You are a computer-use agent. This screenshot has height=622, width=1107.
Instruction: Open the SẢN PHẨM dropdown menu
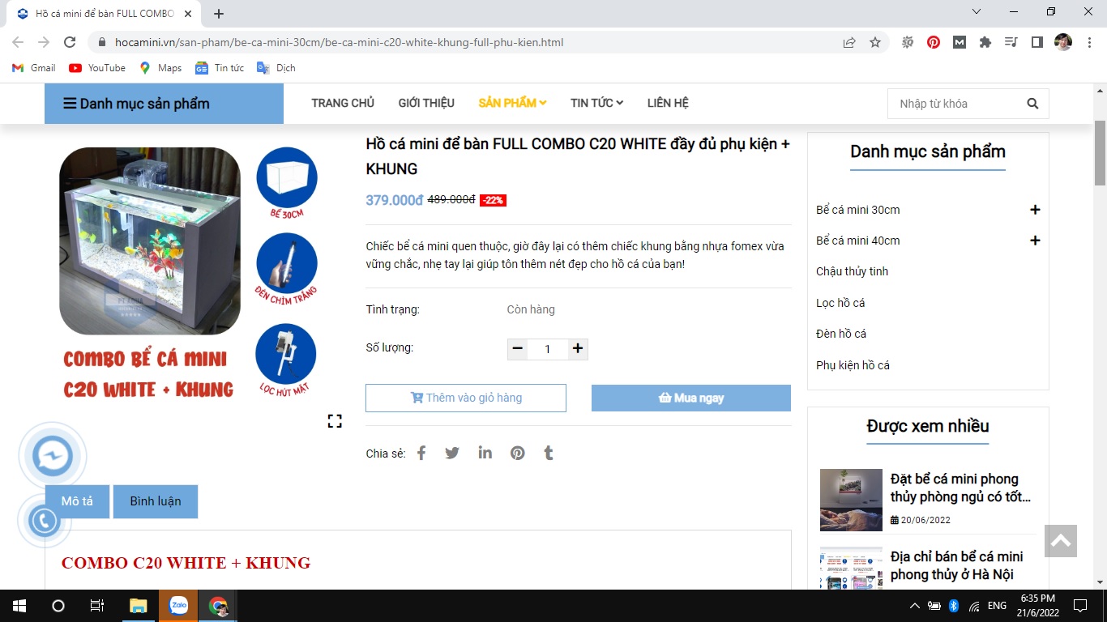pyautogui.click(x=512, y=103)
